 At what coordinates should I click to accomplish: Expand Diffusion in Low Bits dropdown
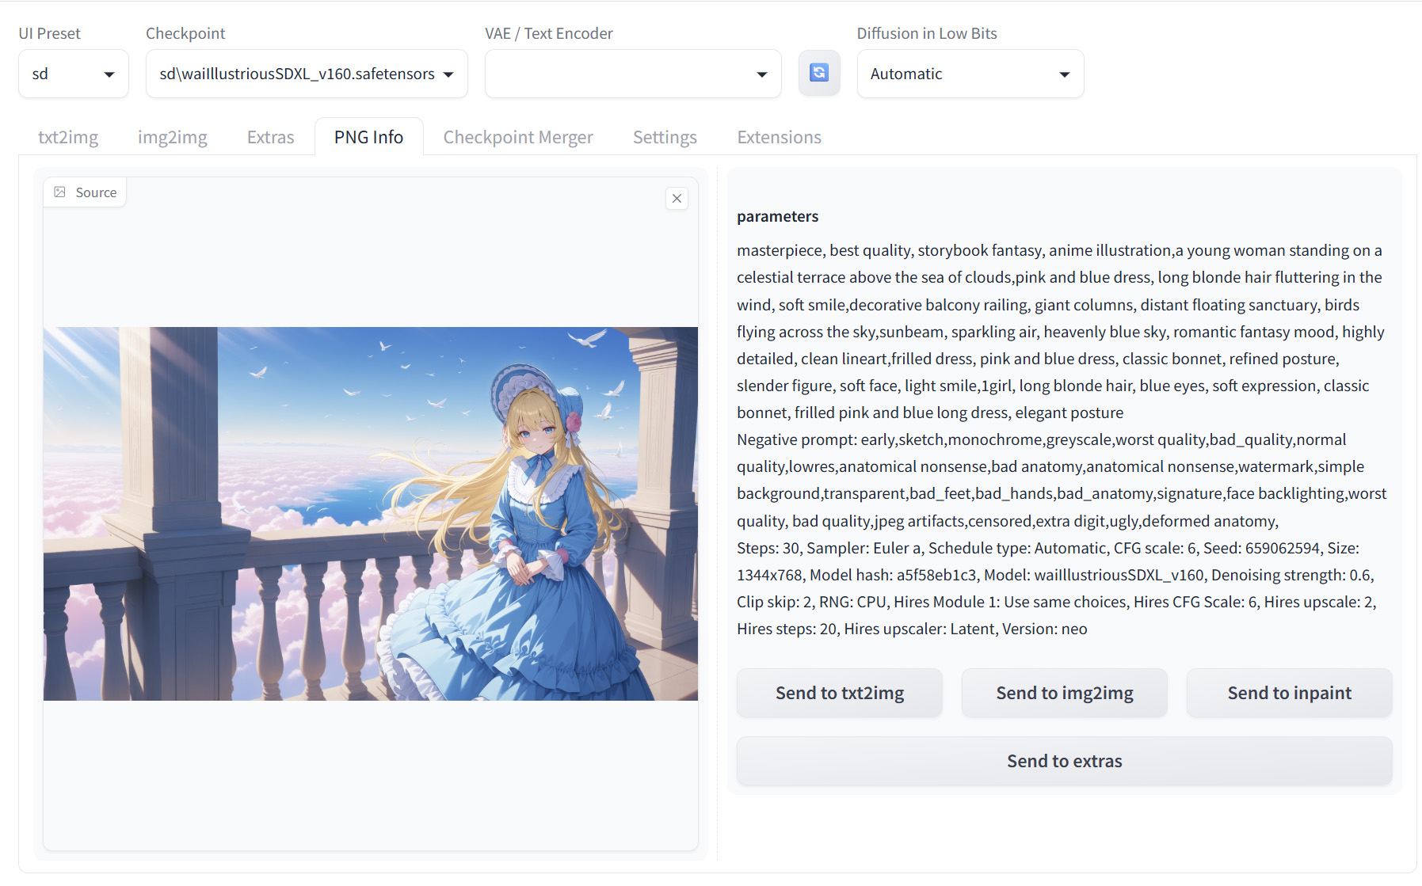(970, 74)
